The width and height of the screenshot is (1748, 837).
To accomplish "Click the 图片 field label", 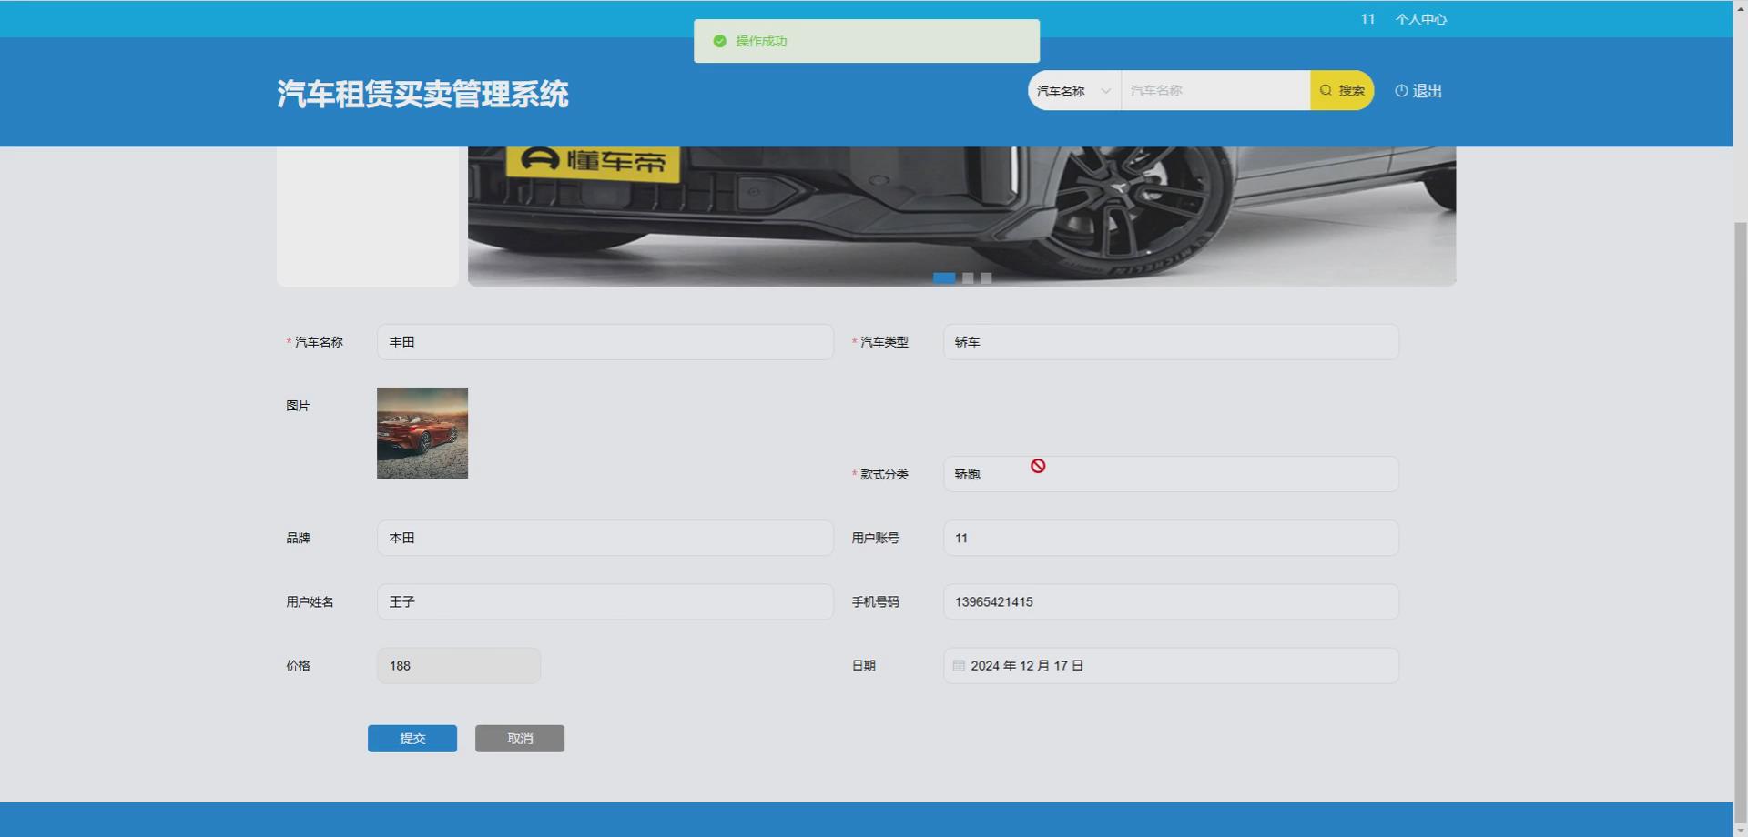I will click(x=298, y=406).
